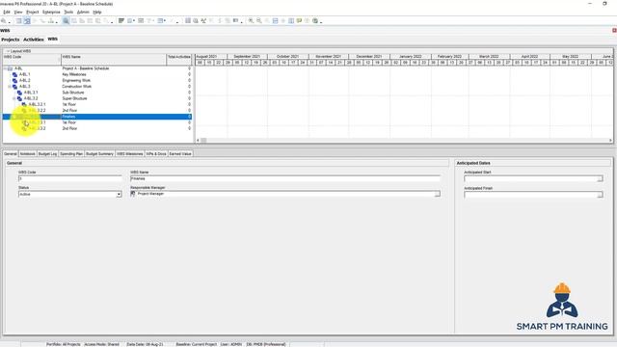Image resolution: width=617 pixels, height=347 pixels.
Task: Open the Earned Value details tab
Action: pyautogui.click(x=180, y=154)
